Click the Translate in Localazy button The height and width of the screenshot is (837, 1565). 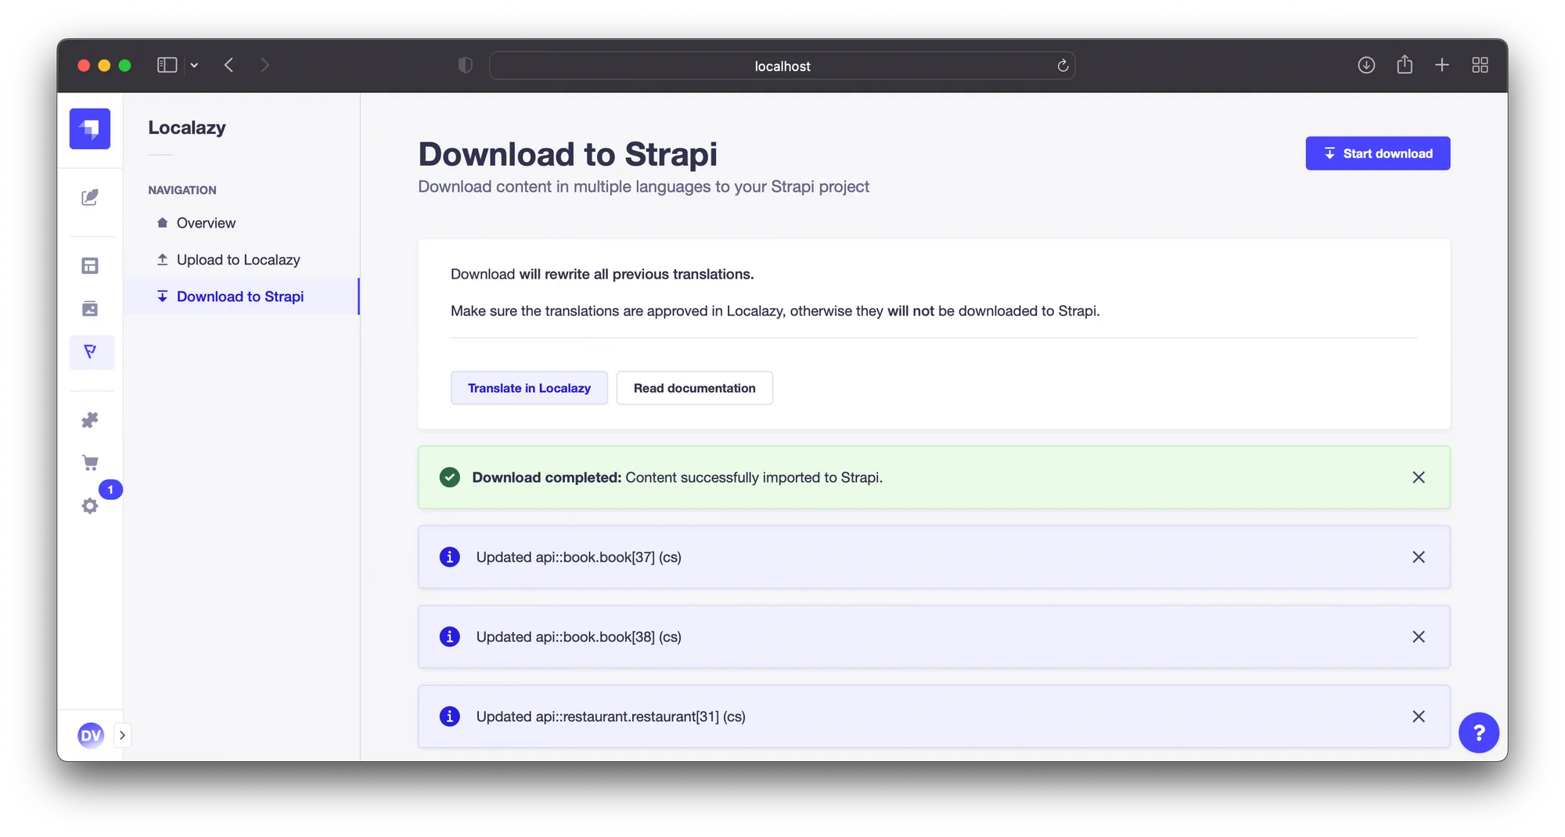click(529, 388)
